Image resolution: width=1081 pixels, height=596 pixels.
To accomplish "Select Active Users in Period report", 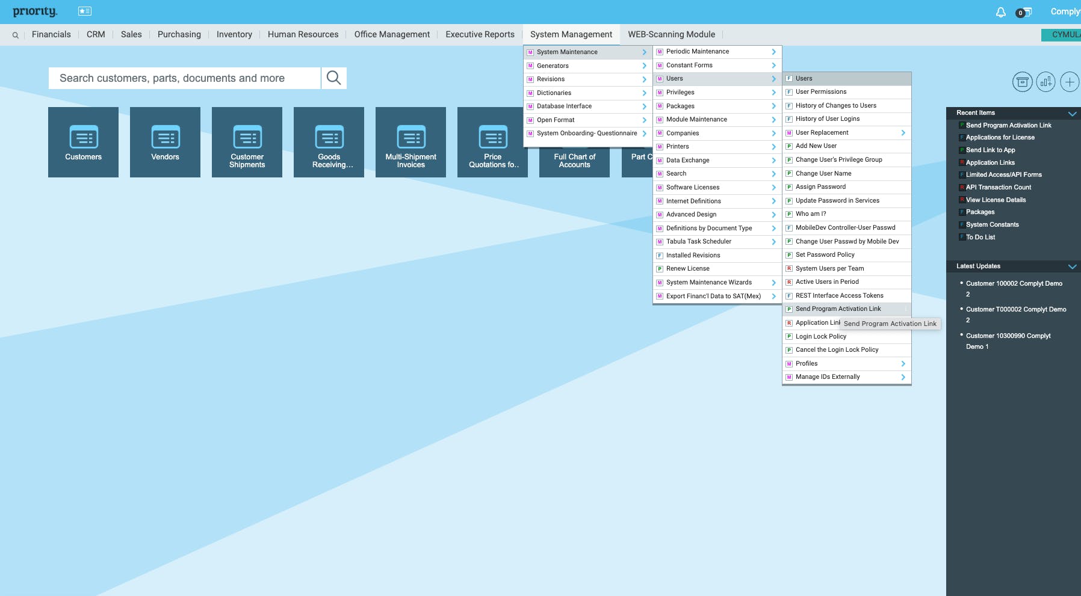I will coord(847,282).
